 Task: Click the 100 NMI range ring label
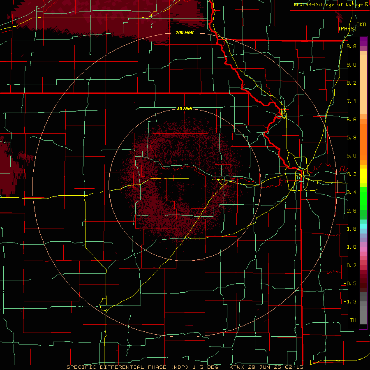tap(185, 32)
